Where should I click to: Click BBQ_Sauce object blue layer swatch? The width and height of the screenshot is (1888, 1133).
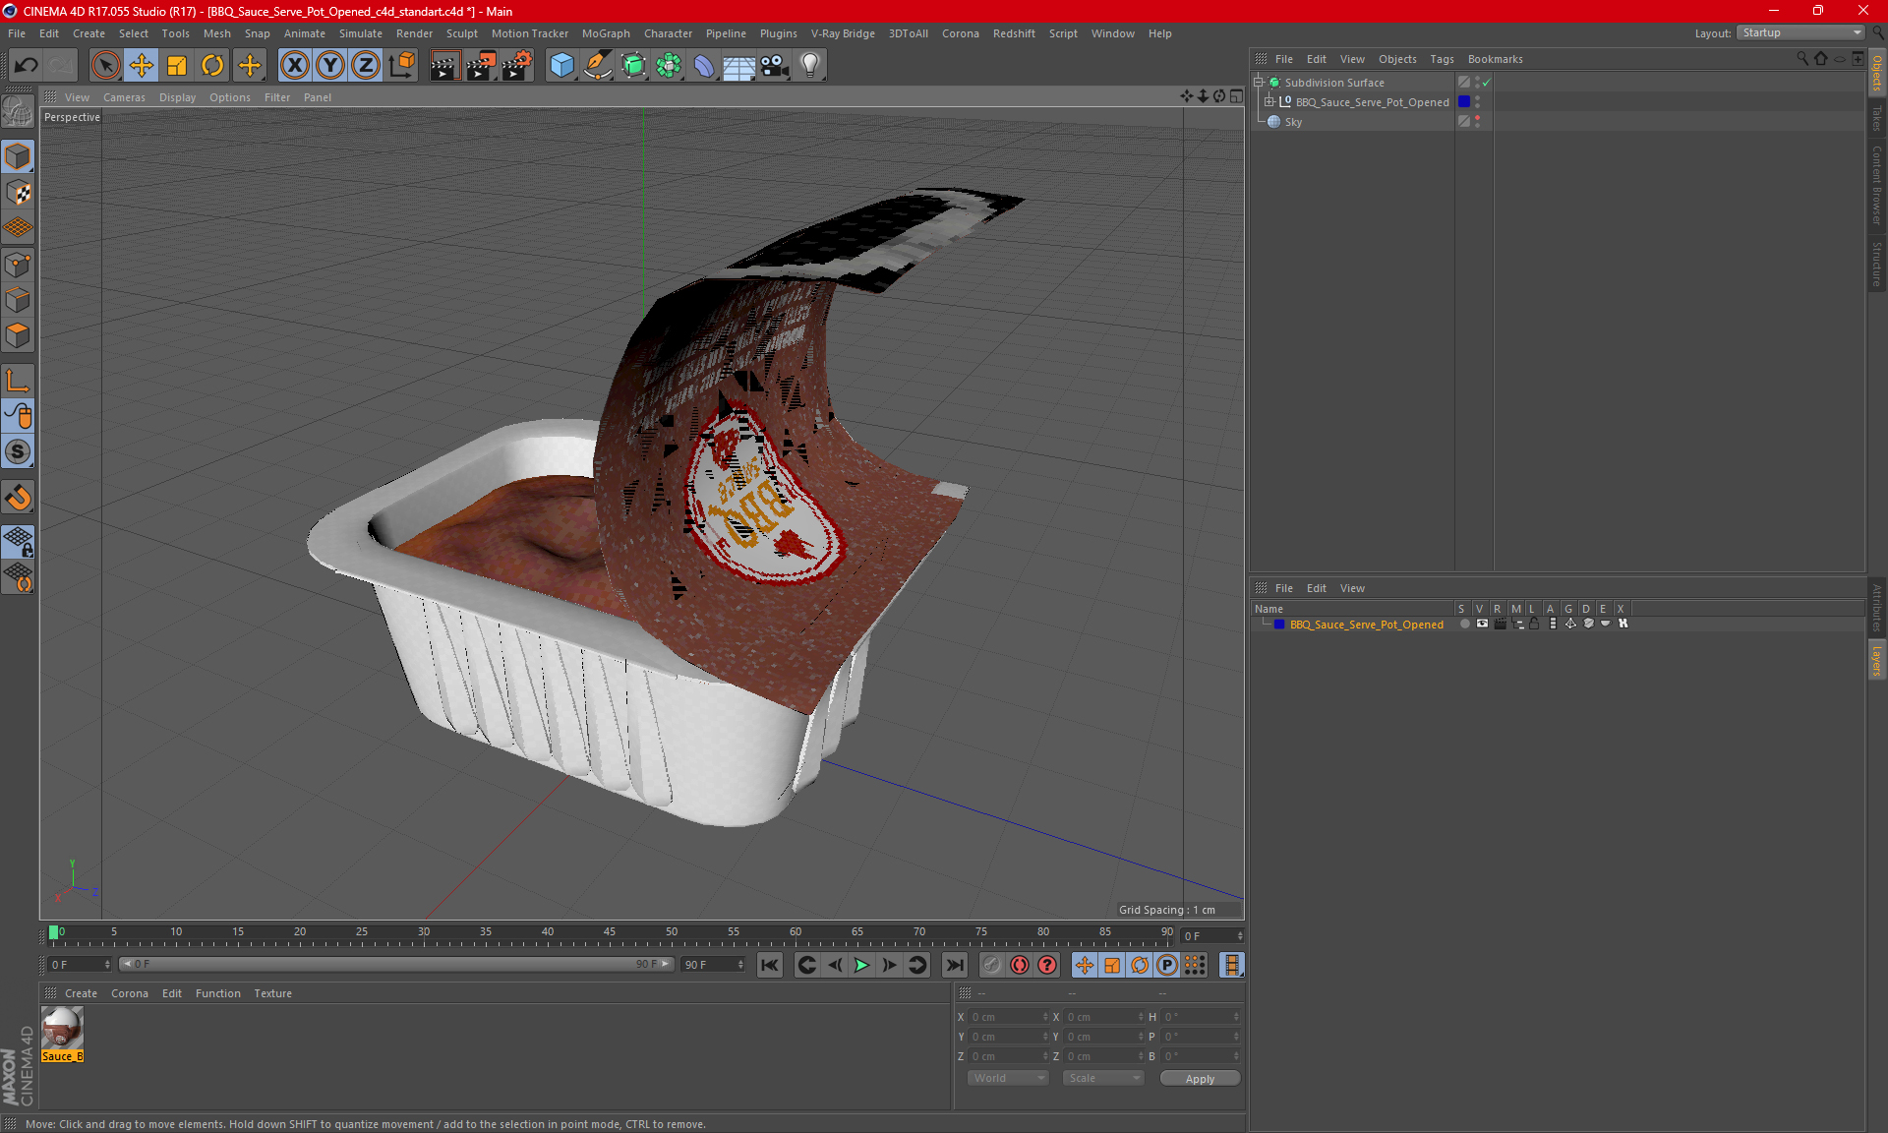pyautogui.click(x=1463, y=101)
